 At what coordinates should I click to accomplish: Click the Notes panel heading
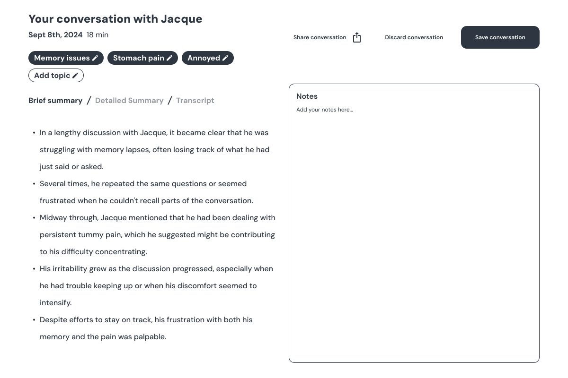point(307,96)
